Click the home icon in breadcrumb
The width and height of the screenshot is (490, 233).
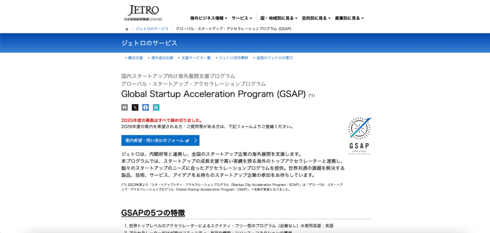click(127, 29)
